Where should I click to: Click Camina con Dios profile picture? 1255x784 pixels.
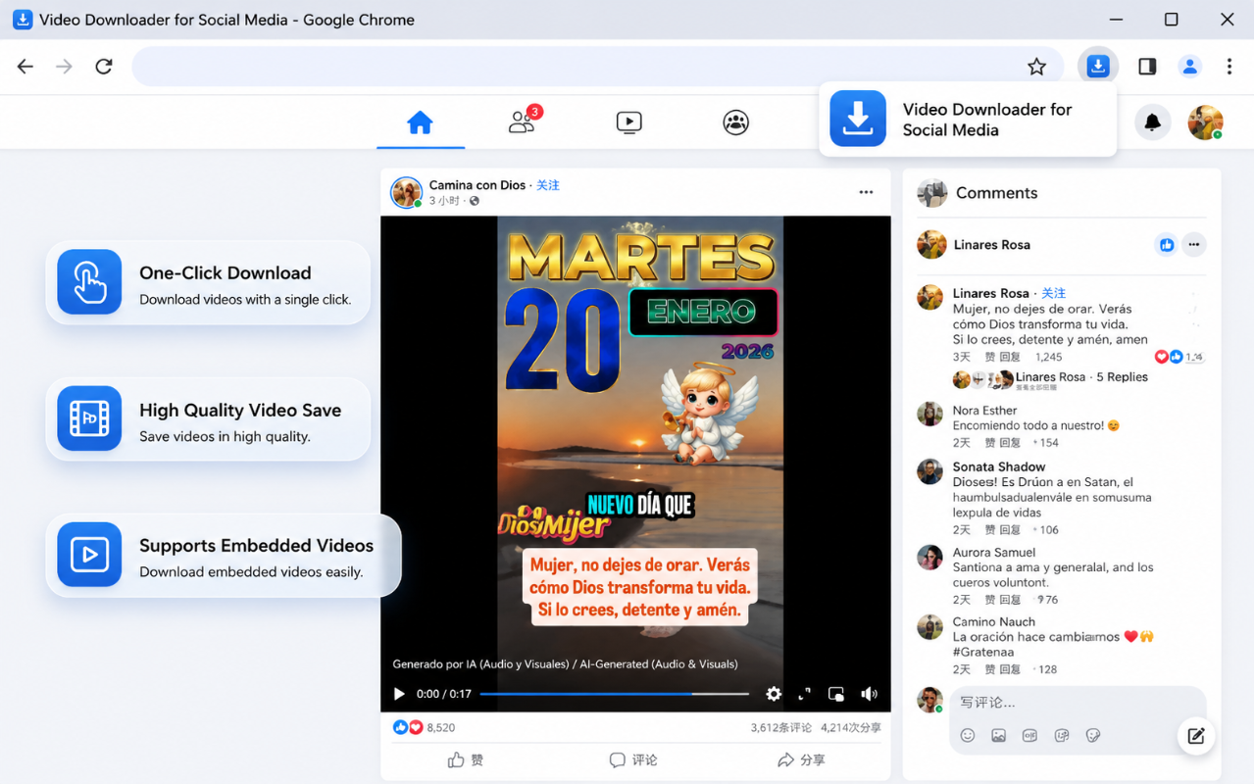(x=406, y=192)
